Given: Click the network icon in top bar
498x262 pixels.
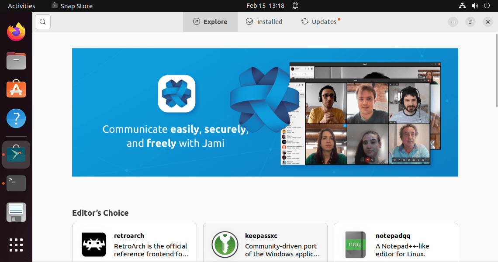Looking at the screenshot, I should coord(463,6).
